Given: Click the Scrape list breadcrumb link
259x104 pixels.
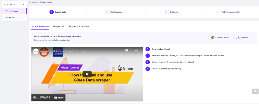Looking at the screenshot, I should pyautogui.click(x=33, y=2).
